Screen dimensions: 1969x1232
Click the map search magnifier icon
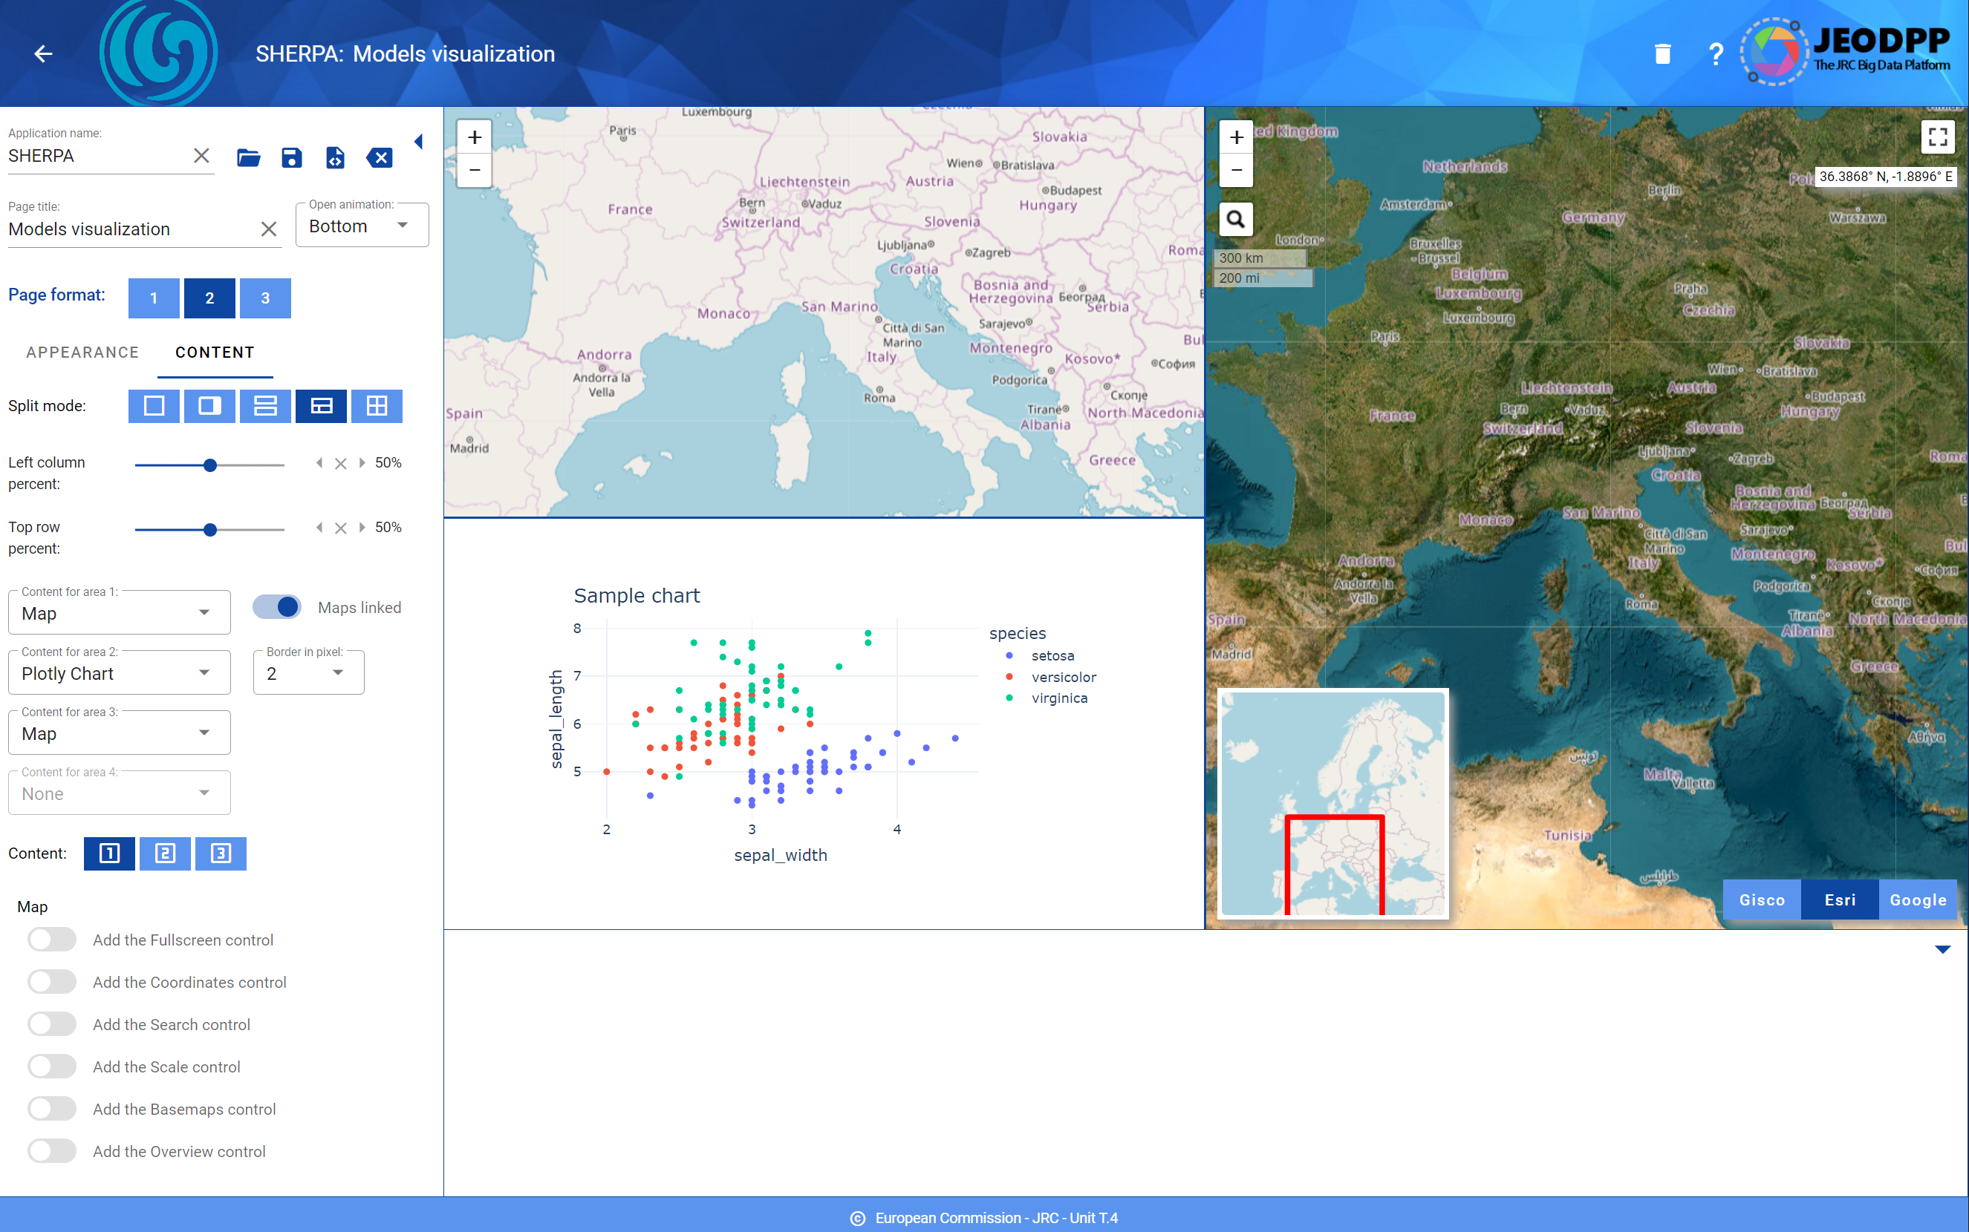click(1236, 219)
